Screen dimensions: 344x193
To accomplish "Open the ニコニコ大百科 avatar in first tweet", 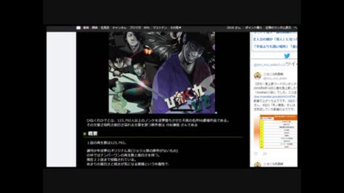I will click(258, 76).
